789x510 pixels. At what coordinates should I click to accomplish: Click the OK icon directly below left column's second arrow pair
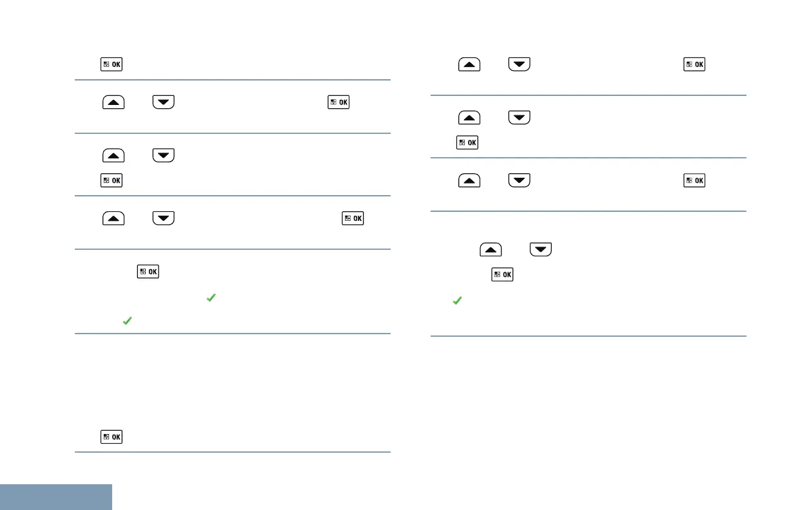pos(111,180)
